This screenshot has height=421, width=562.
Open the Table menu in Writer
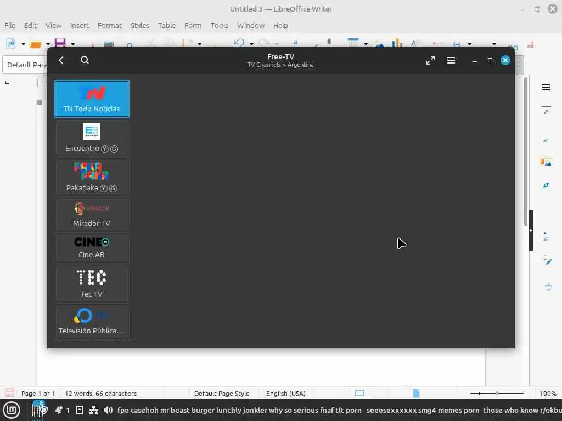coord(167,25)
